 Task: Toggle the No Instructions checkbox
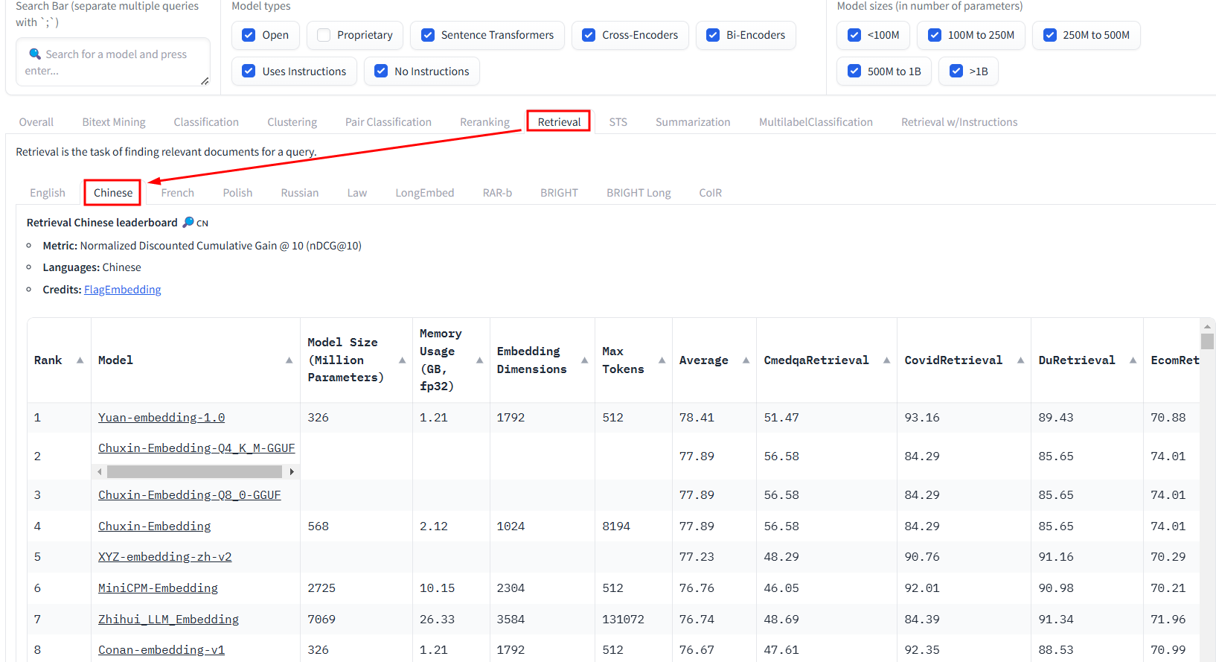coord(381,71)
